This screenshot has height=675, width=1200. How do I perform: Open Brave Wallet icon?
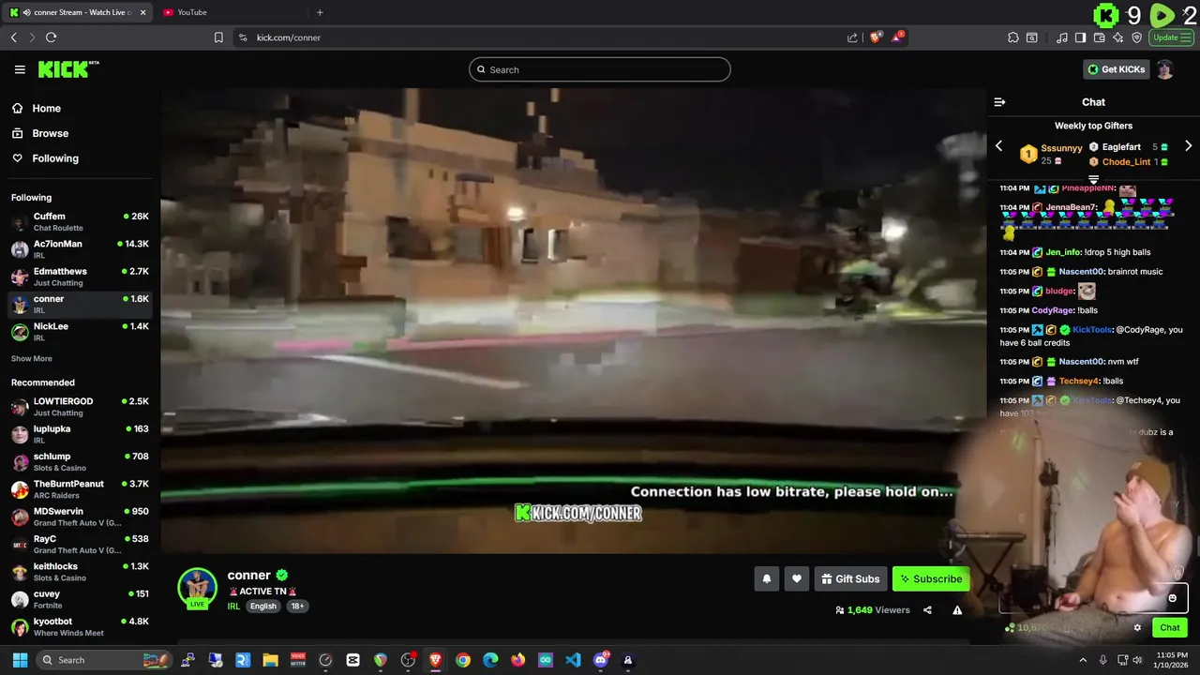(x=1100, y=37)
